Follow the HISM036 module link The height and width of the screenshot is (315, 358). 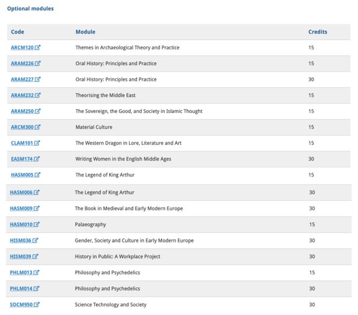pyautogui.click(x=21, y=241)
